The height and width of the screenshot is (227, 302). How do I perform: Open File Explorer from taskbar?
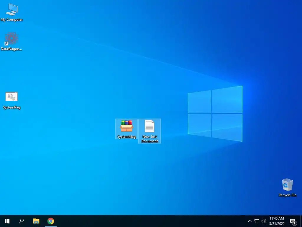(x=36, y=221)
